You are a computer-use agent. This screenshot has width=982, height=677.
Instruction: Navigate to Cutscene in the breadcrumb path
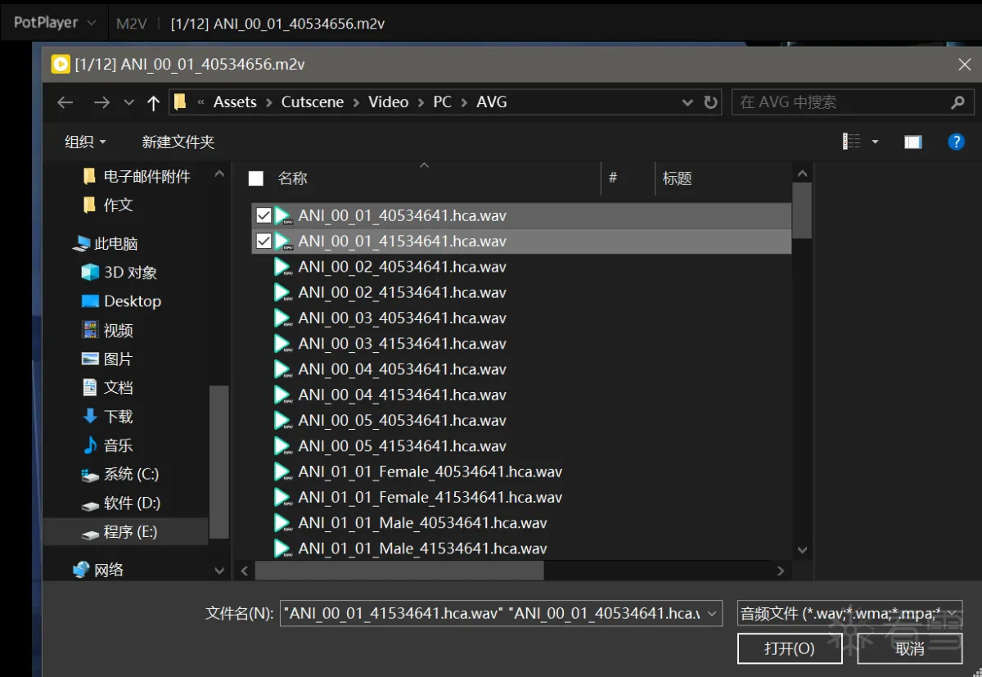coord(312,102)
